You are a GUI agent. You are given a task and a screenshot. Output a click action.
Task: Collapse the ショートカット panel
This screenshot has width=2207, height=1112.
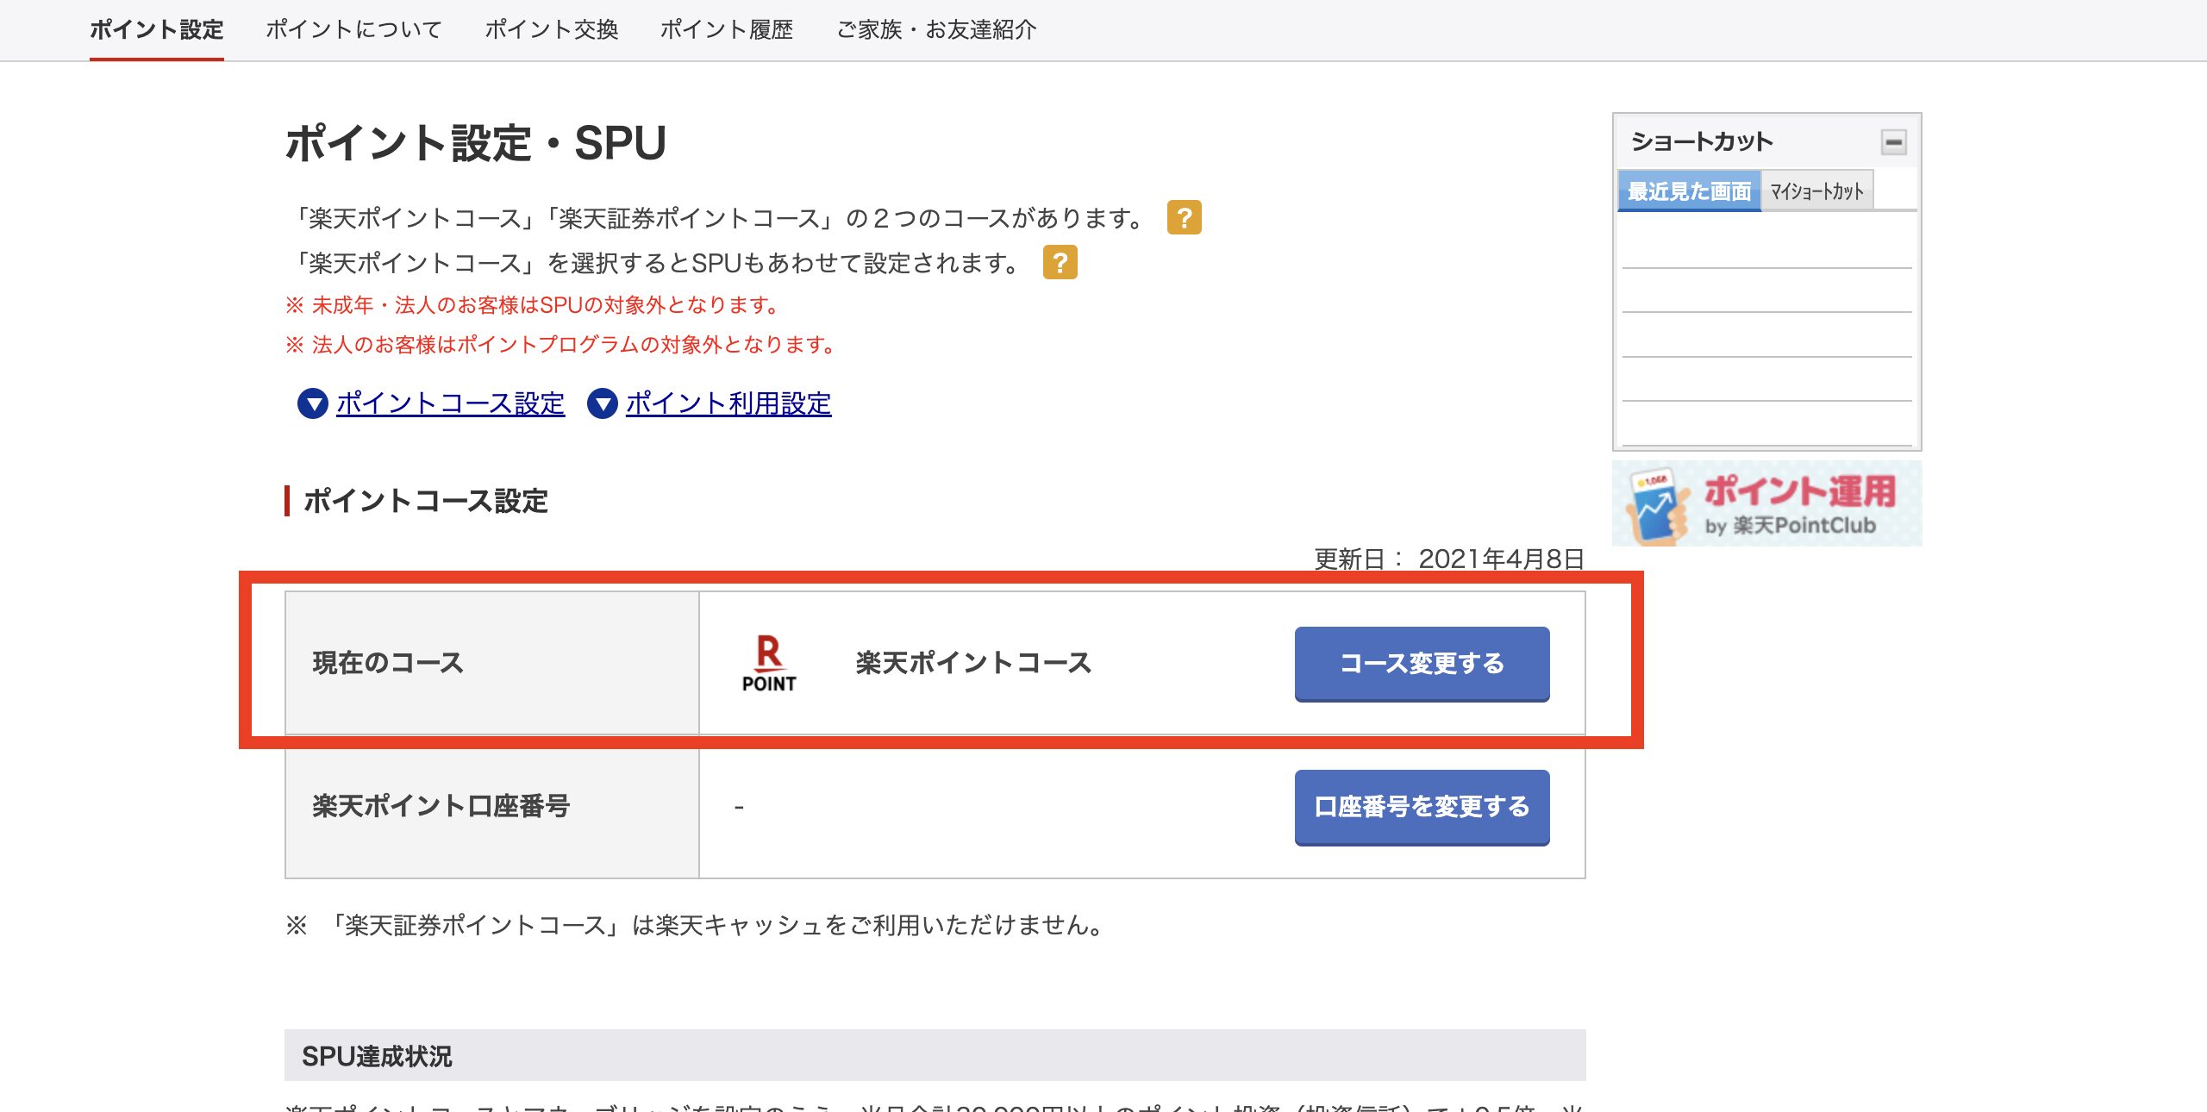pos(1893,142)
